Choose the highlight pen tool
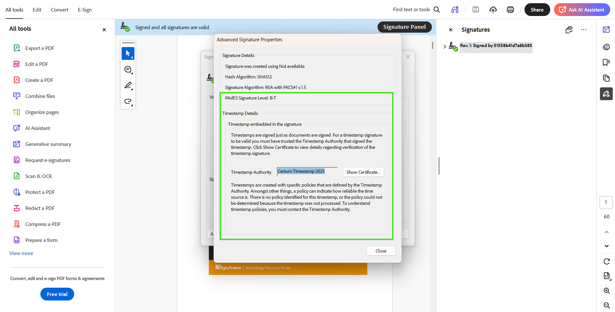The image size is (615, 312). (128, 85)
